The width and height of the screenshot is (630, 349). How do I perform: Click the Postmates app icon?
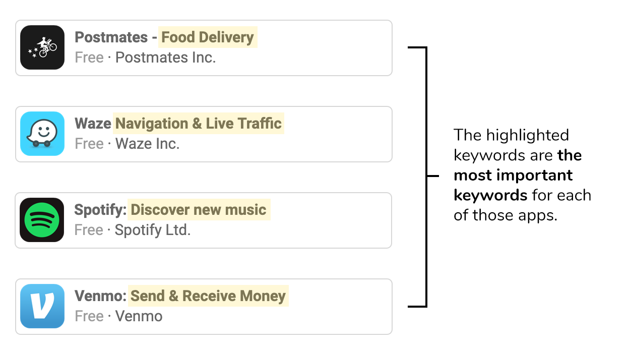[x=42, y=47]
